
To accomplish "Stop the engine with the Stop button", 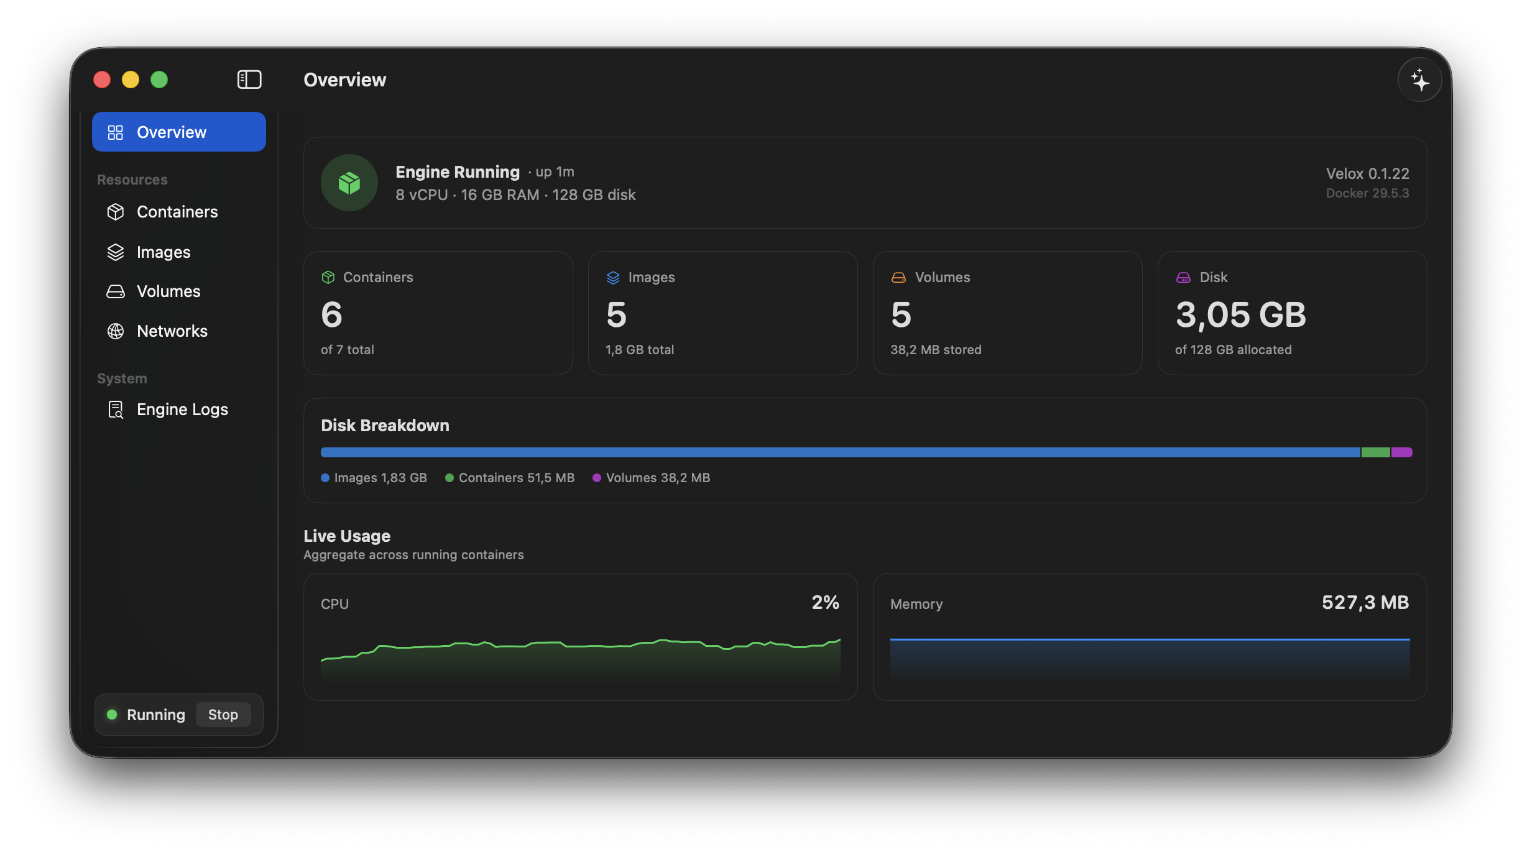I will tap(223, 715).
